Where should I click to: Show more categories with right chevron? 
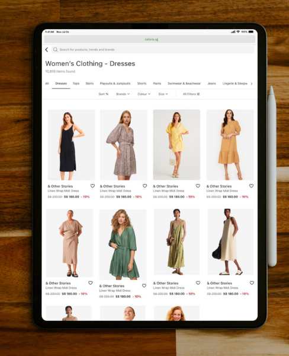(251, 84)
